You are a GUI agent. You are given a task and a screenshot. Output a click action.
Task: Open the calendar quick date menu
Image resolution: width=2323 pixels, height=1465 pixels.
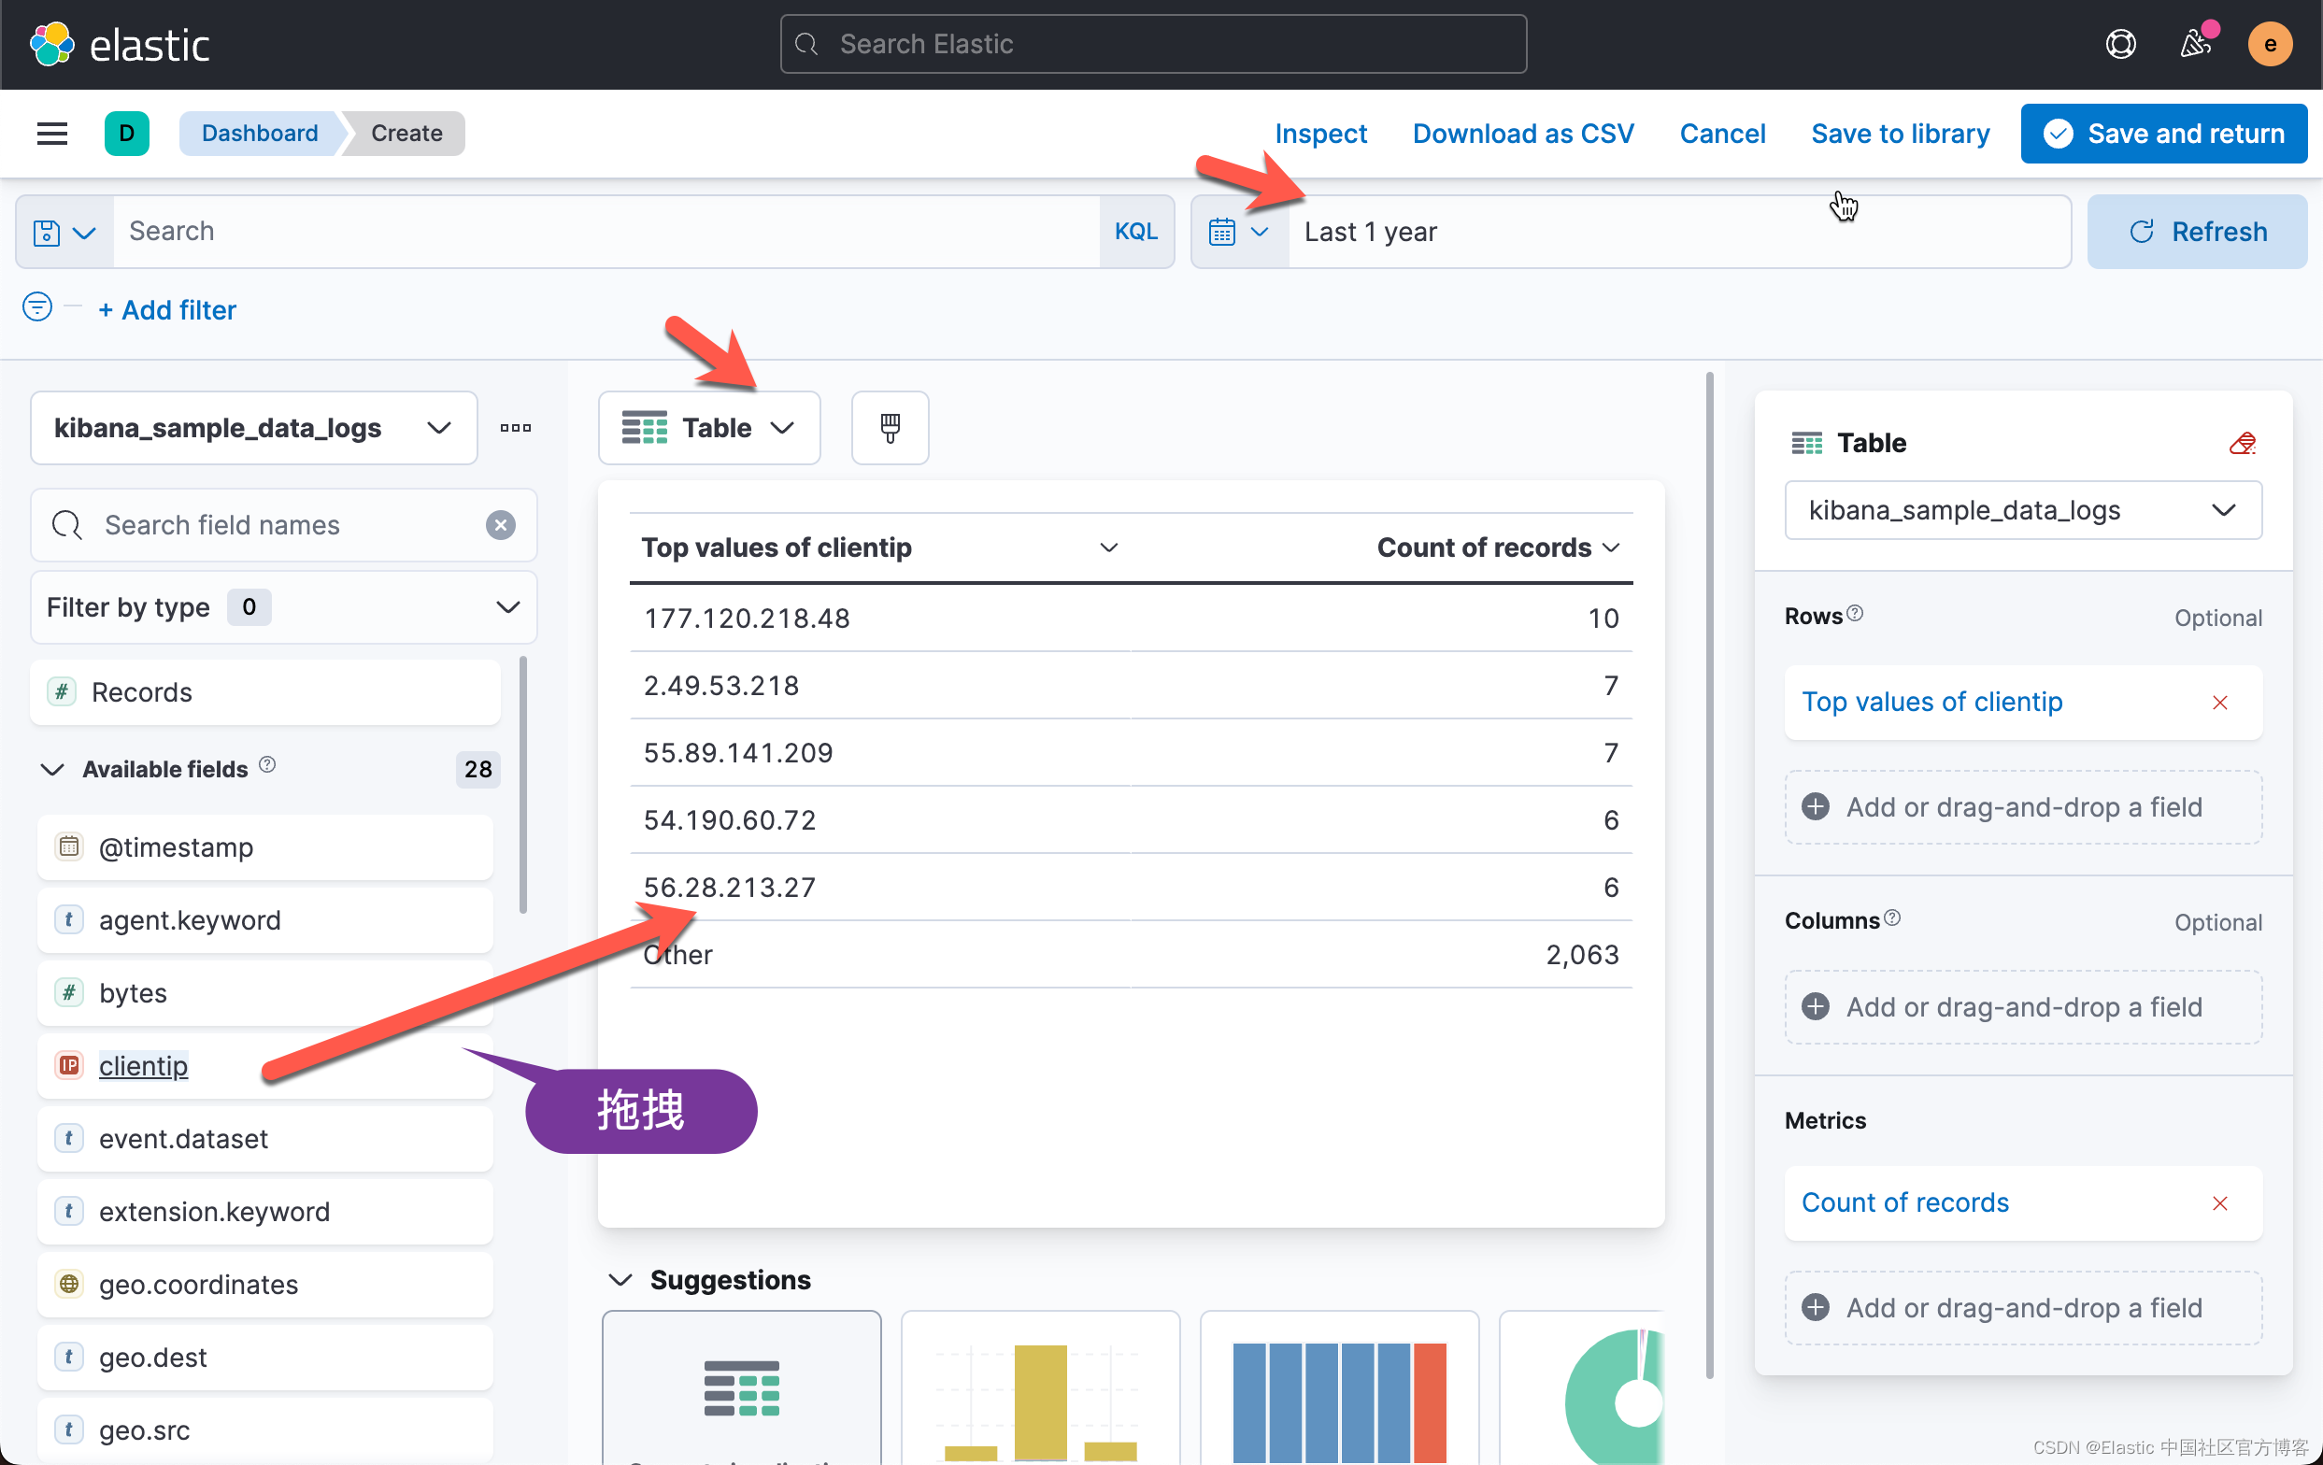(x=1238, y=233)
